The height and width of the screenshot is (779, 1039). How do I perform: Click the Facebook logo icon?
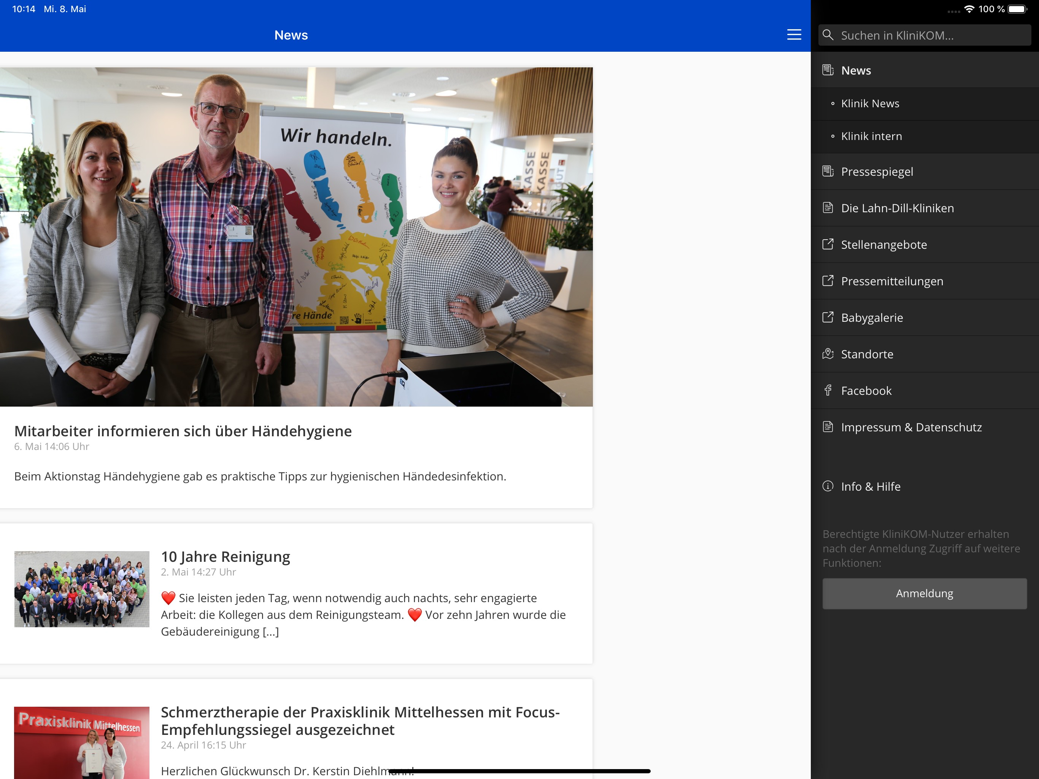click(828, 390)
